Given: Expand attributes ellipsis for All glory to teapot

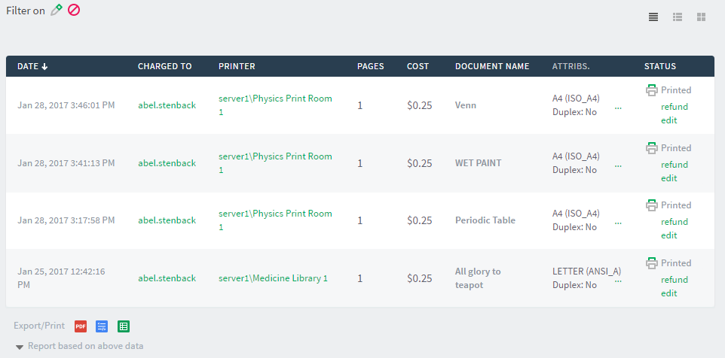Looking at the screenshot, I should (x=618, y=279).
